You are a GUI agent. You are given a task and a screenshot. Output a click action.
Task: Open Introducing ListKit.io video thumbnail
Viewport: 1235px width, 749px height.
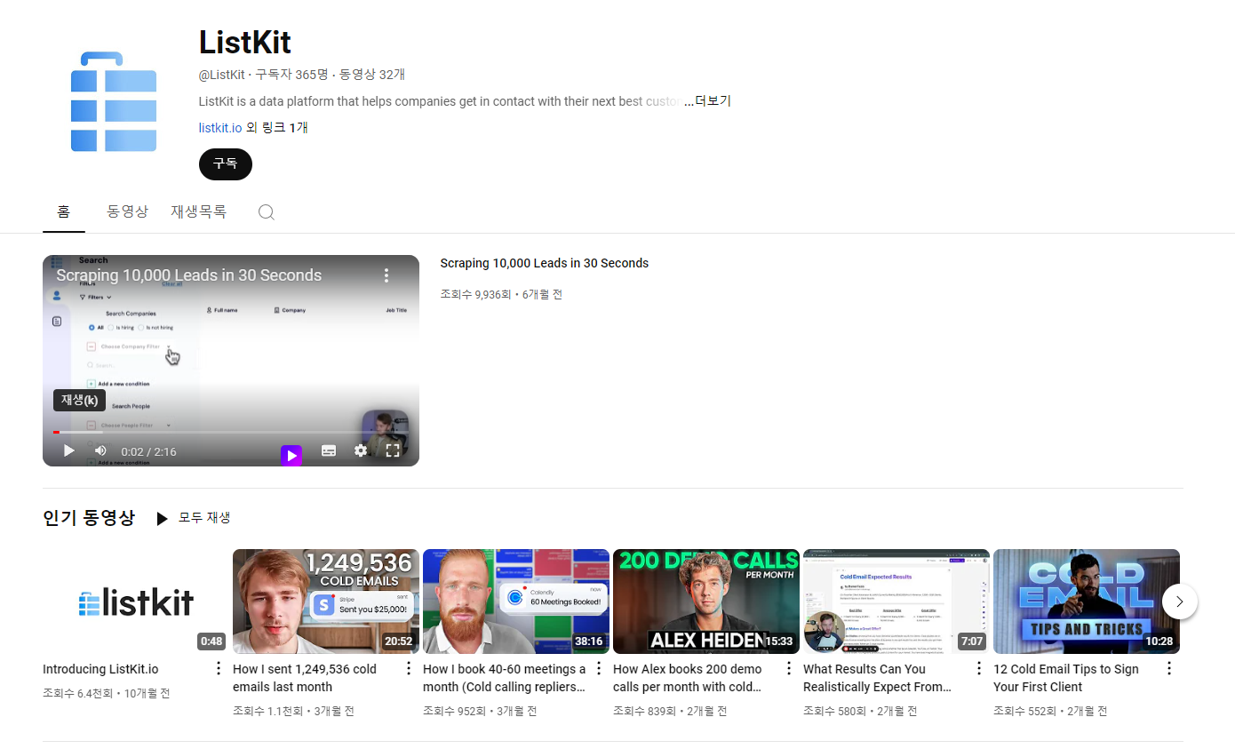click(135, 602)
